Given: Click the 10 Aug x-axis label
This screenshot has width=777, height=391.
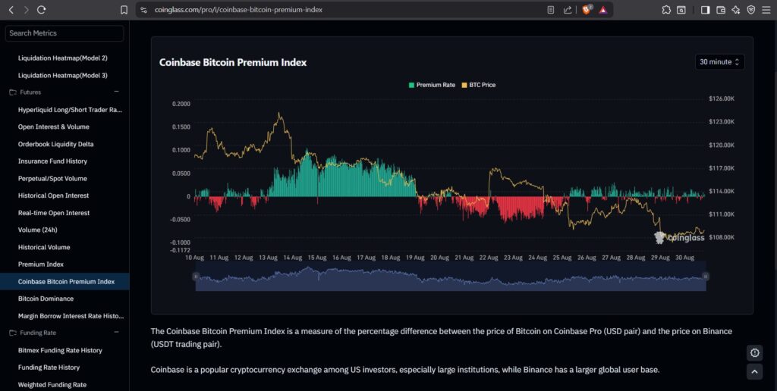Looking at the screenshot, I should pos(195,258).
